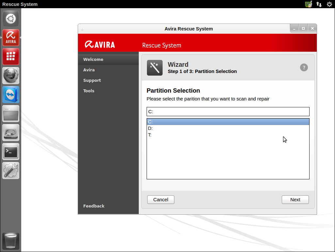Open help with the question mark icon
The image size is (335, 252).
coord(304,67)
